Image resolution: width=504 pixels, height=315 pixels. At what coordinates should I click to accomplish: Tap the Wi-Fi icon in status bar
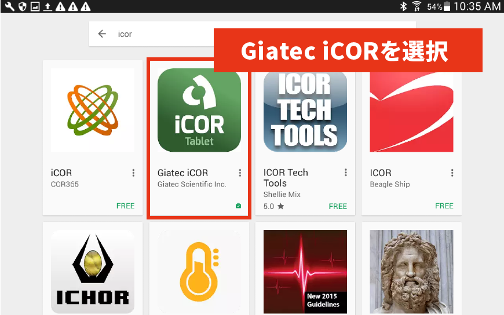coord(417,6)
